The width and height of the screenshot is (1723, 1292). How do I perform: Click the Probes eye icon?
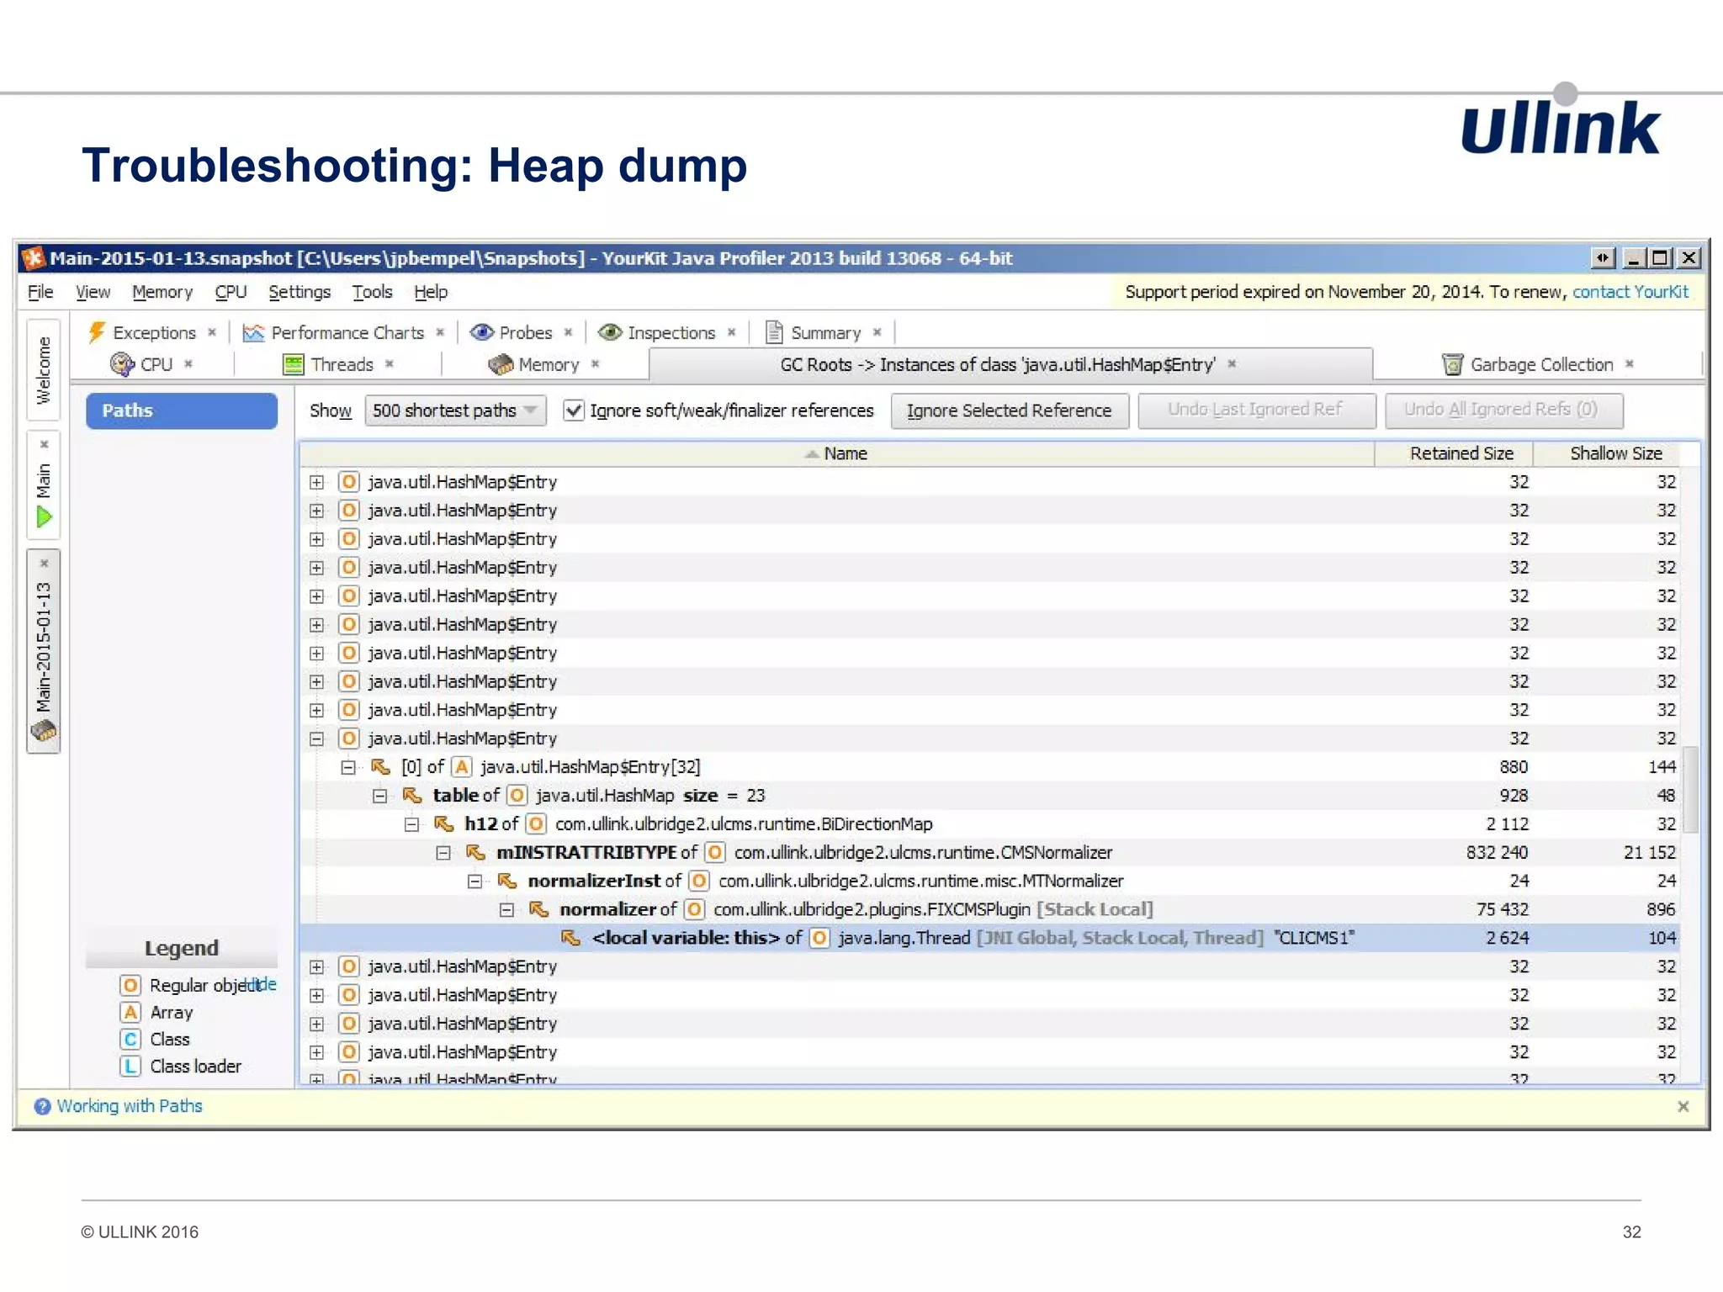tap(481, 332)
